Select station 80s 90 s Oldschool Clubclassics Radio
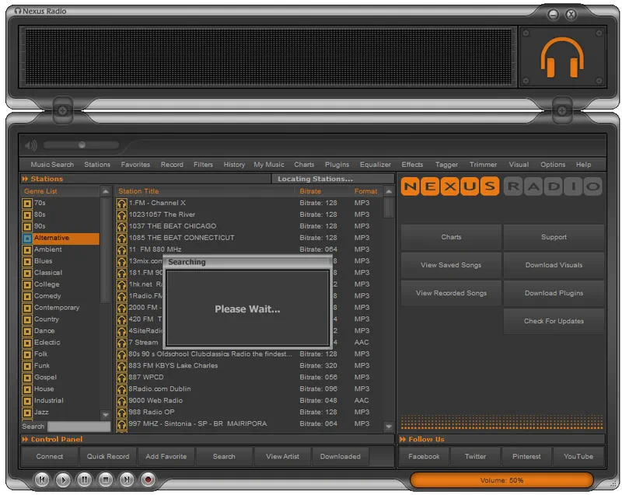 pos(210,354)
